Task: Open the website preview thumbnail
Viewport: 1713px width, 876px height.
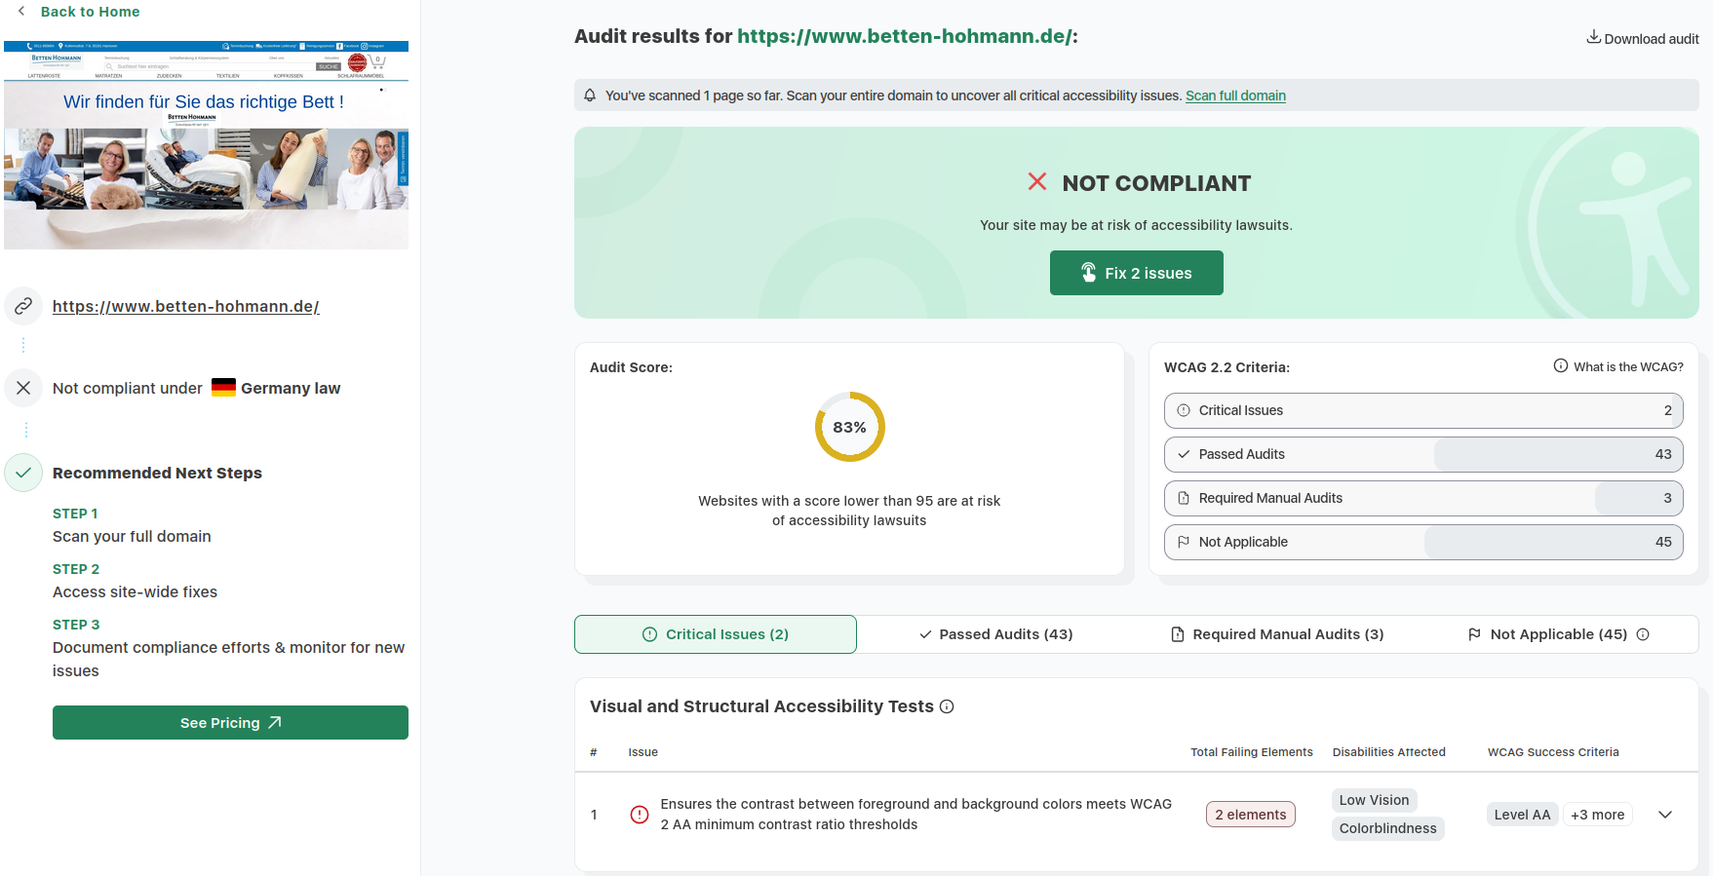Action: click(206, 145)
